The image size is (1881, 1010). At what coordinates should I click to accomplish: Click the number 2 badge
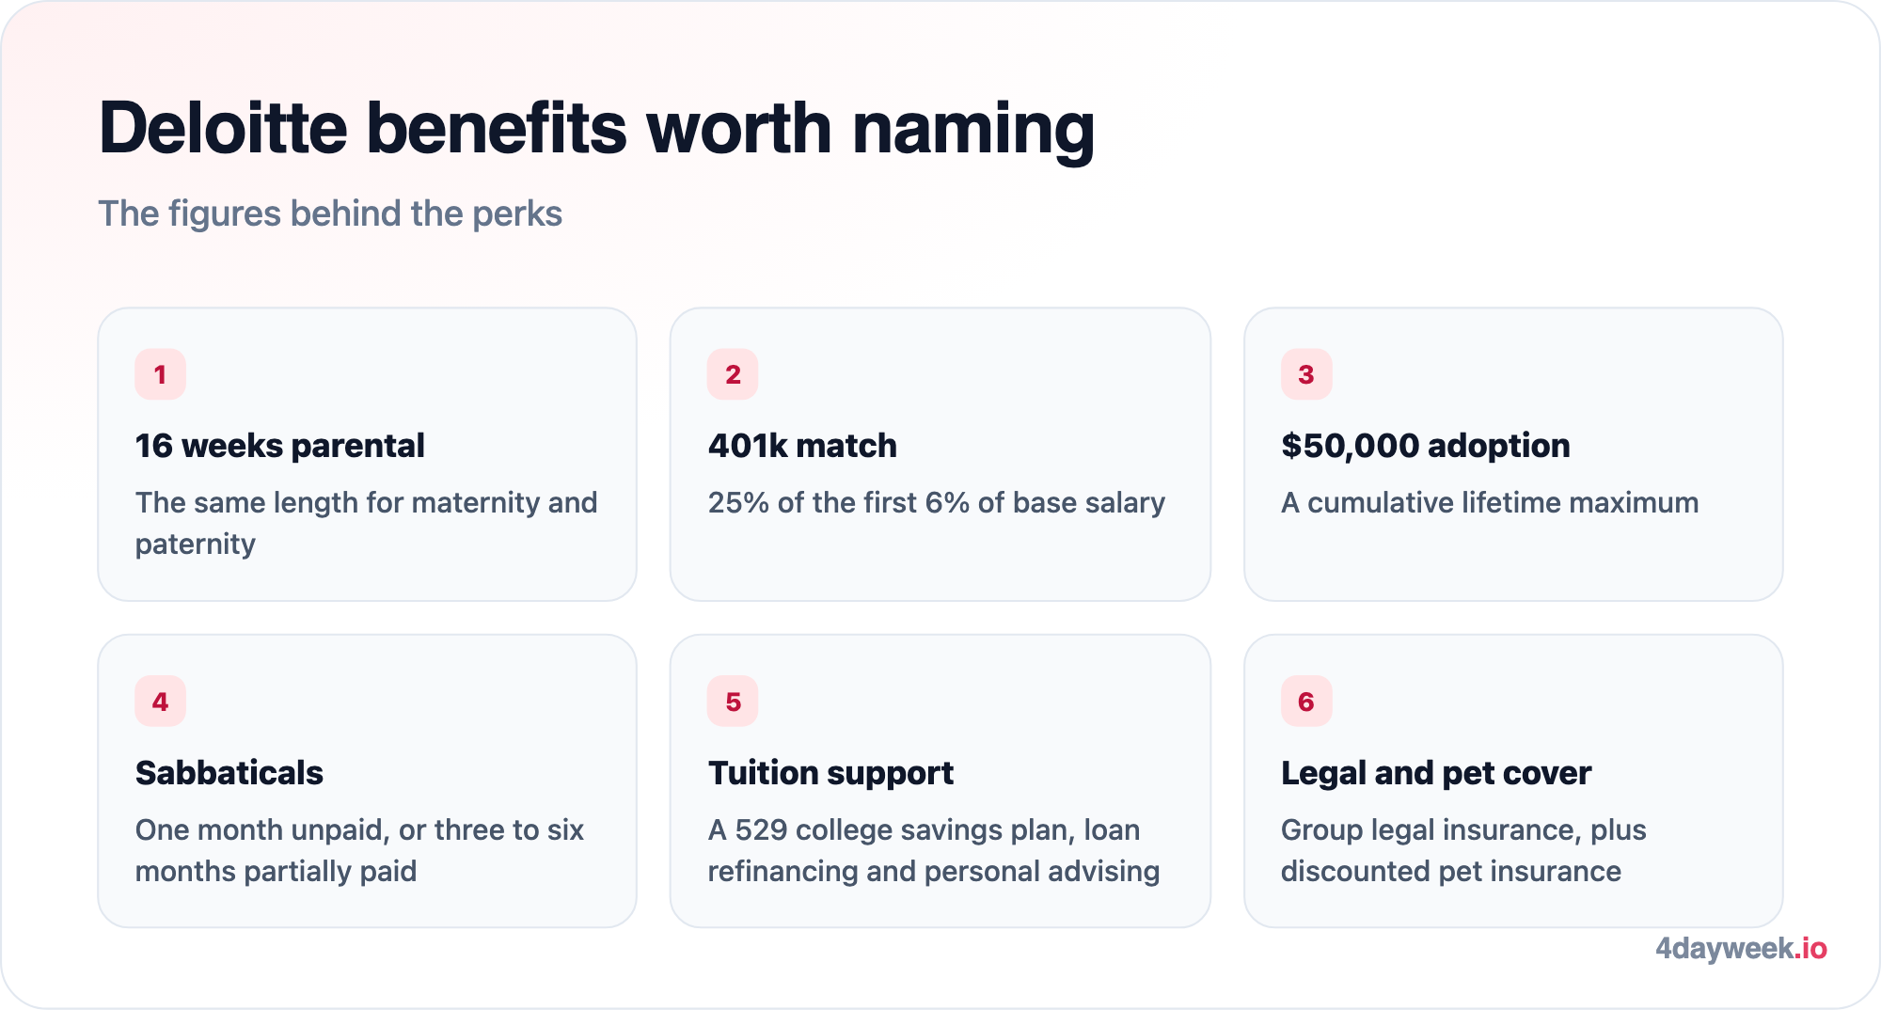(733, 374)
